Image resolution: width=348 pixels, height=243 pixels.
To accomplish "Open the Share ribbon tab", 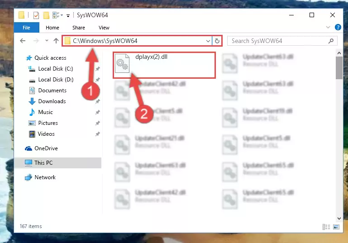I will coord(79,28).
